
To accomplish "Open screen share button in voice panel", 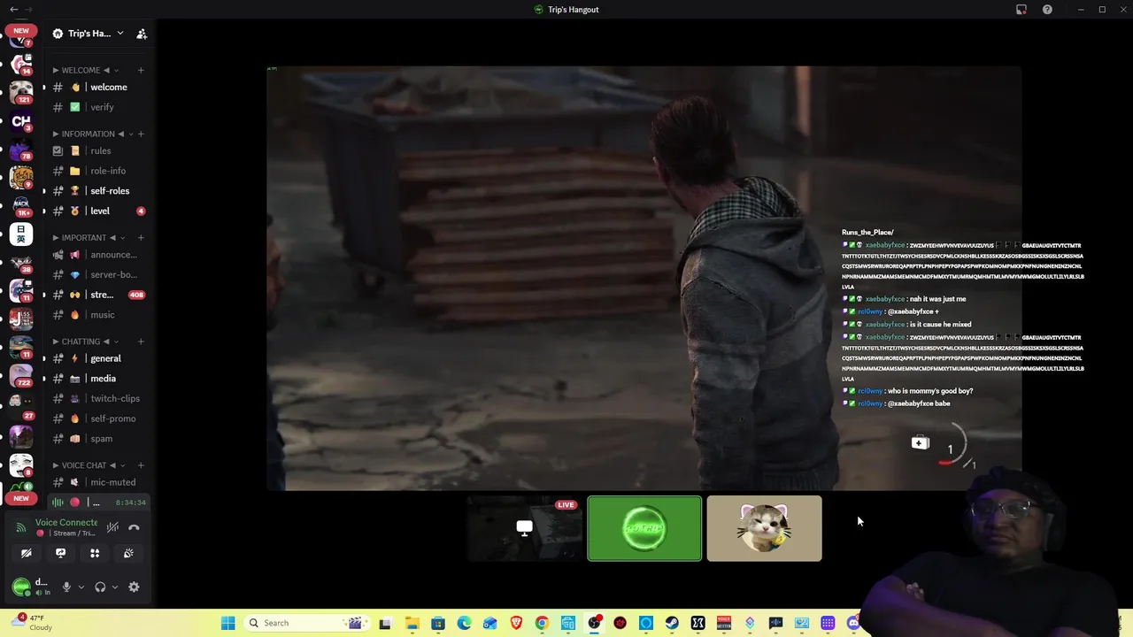I will (60, 553).
